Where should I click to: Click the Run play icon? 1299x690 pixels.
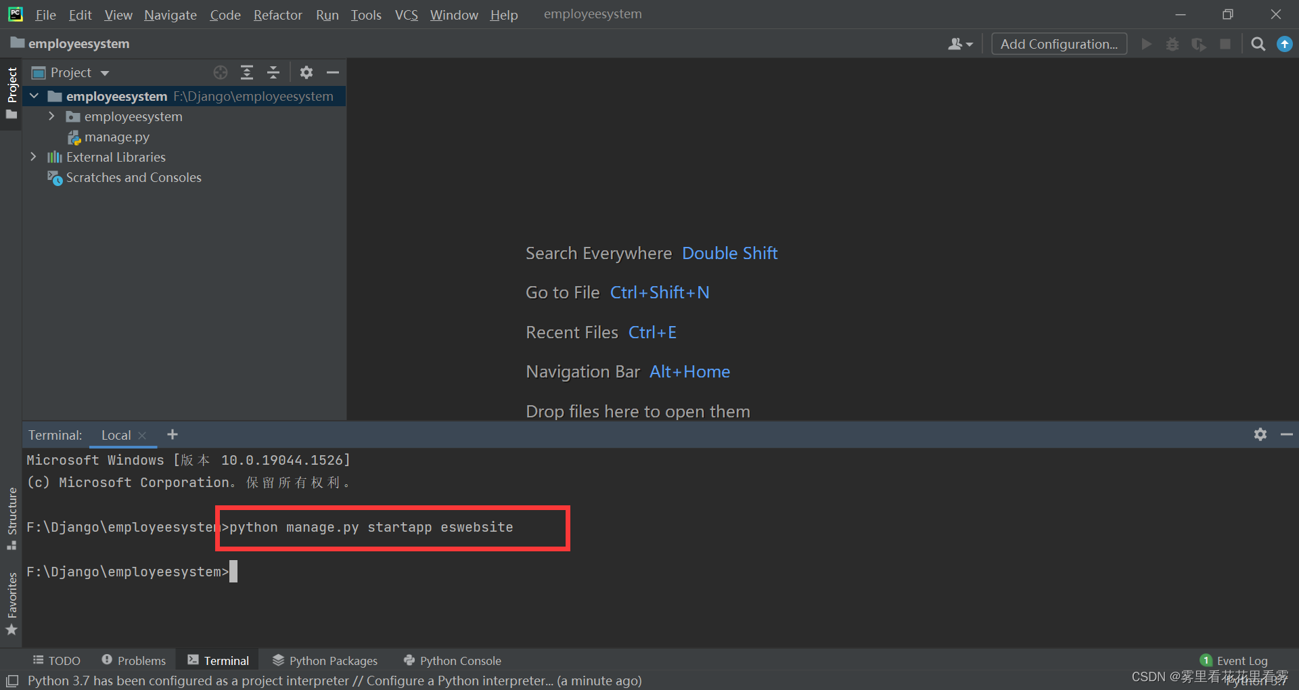(1146, 44)
